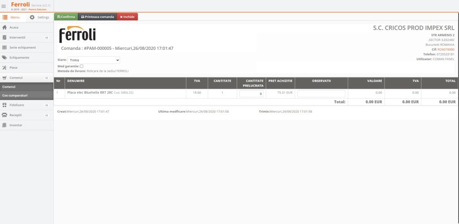459x224 pixels.
Task: Click the green Confirma button
Action: (66, 17)
